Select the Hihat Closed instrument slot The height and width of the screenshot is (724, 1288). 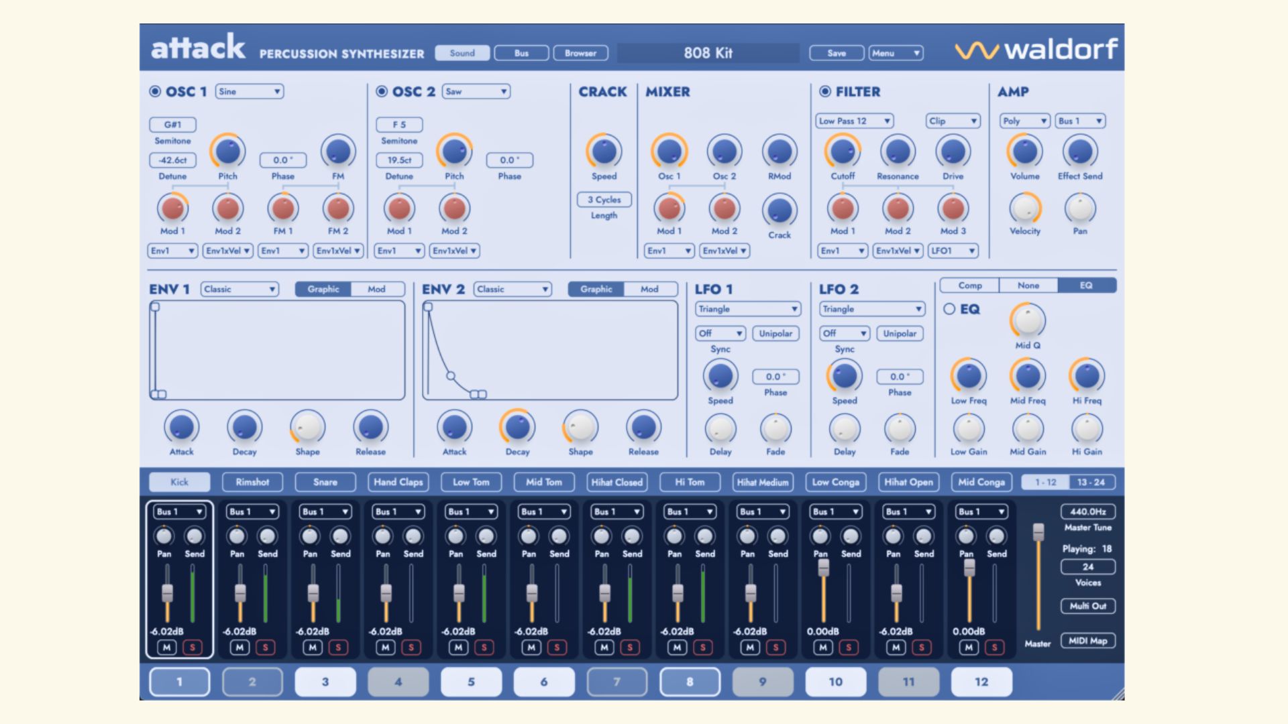click(616, 482)
